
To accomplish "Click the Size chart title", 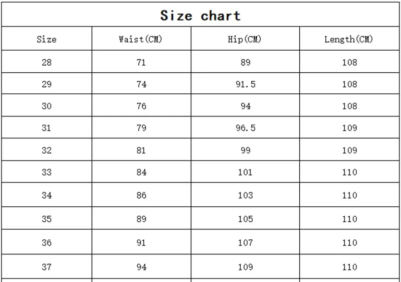I will (x=200, y=16).
